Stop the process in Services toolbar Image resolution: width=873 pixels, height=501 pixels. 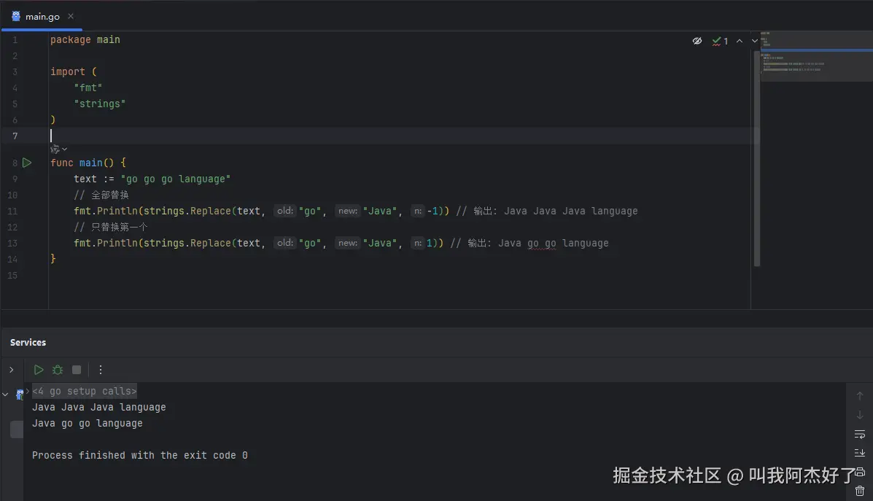pyautogui.click(x=77, y=370)
